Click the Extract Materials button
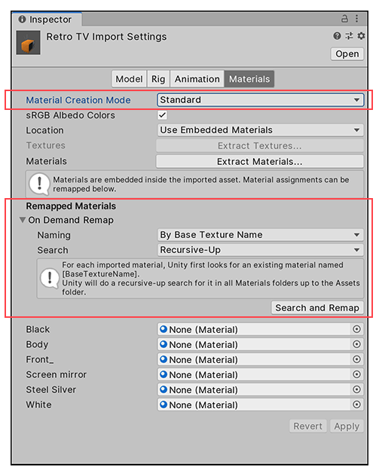Screen dimensions: 379x476 click(x=260, y=161)
